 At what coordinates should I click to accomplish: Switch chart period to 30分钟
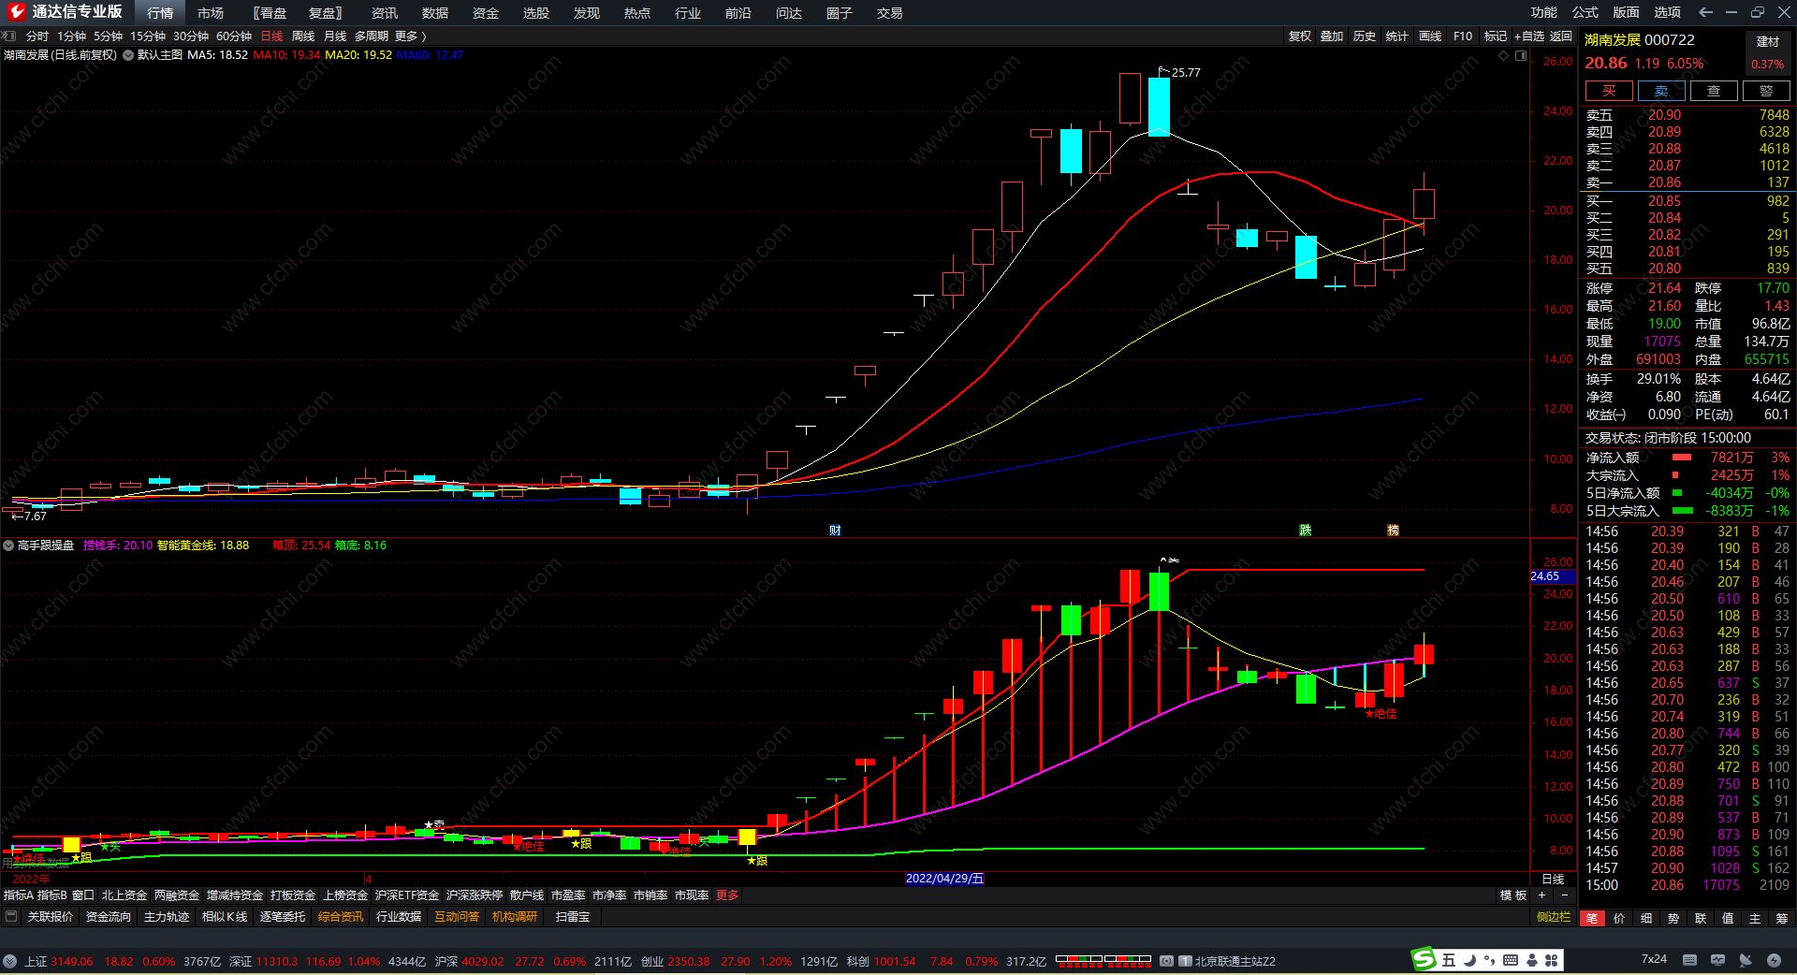click(x=191, y=36)
